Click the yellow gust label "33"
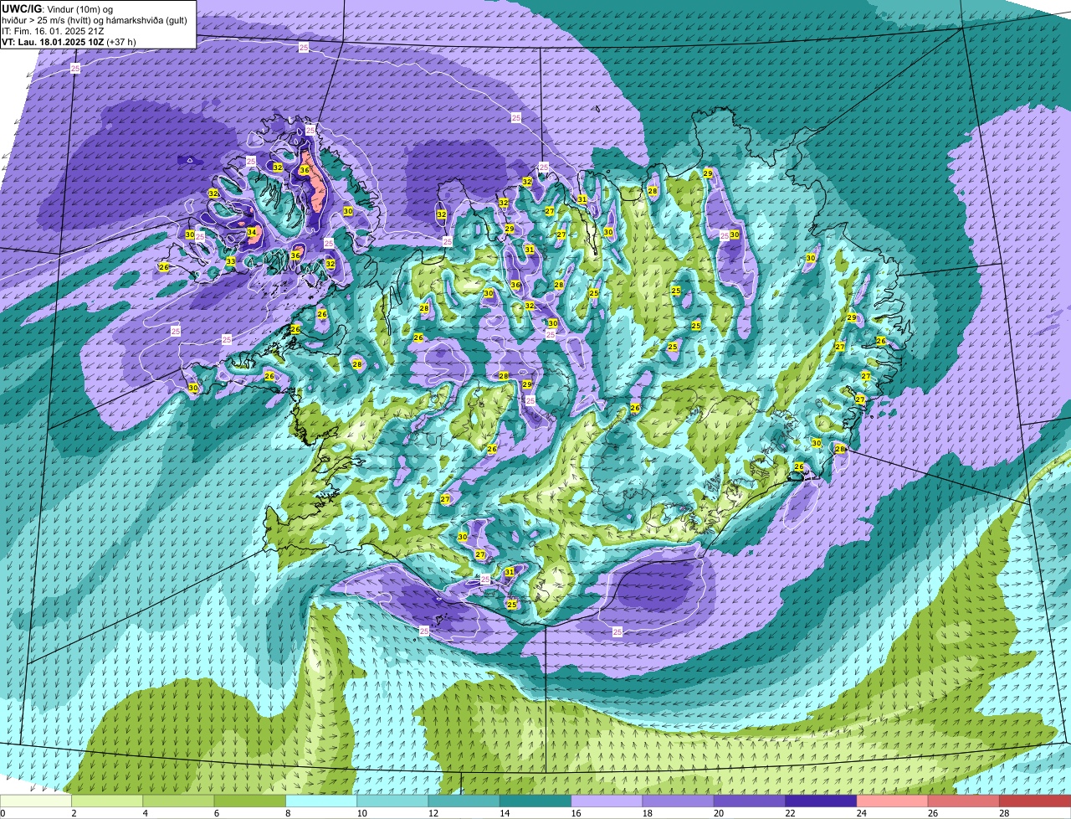 click(231, 261)
